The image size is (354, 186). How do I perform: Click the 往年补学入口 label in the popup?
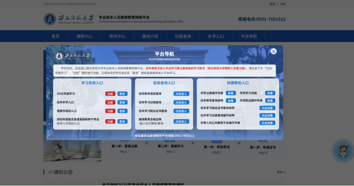tap(65, 102)
